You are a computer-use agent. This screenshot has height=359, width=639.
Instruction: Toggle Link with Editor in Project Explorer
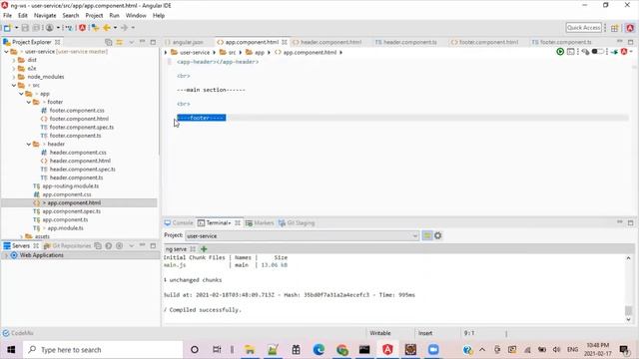click(x=120, y=42)
